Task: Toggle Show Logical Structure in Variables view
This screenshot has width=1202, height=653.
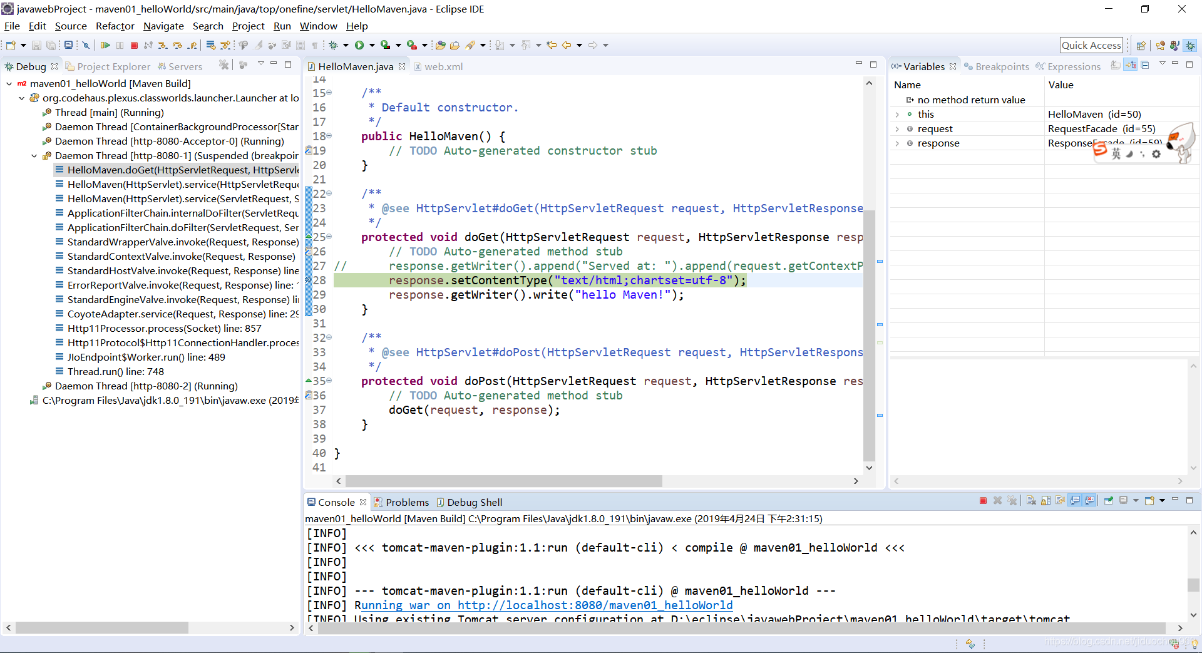Action: 1130,65
